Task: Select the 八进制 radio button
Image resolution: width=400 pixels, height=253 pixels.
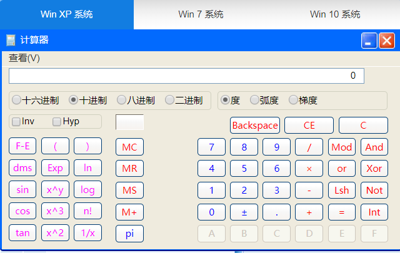Action: (x=121, y=100)
